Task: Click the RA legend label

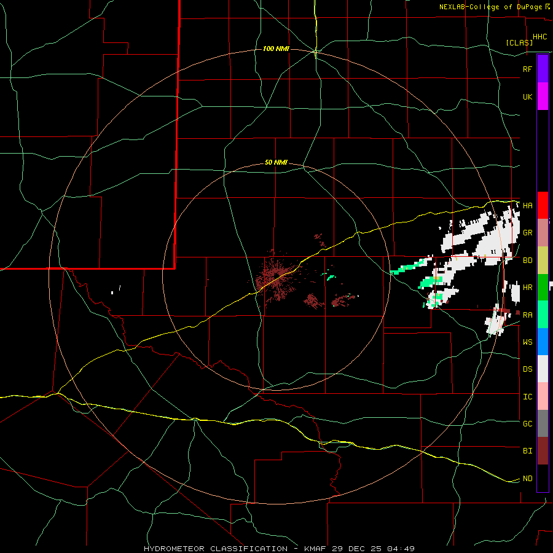Action: [x=527, y=315]
